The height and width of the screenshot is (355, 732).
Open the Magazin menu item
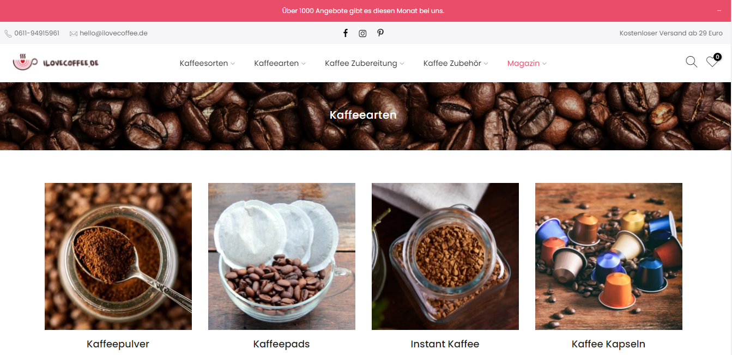pyautogui.click(x=527, y=63)
